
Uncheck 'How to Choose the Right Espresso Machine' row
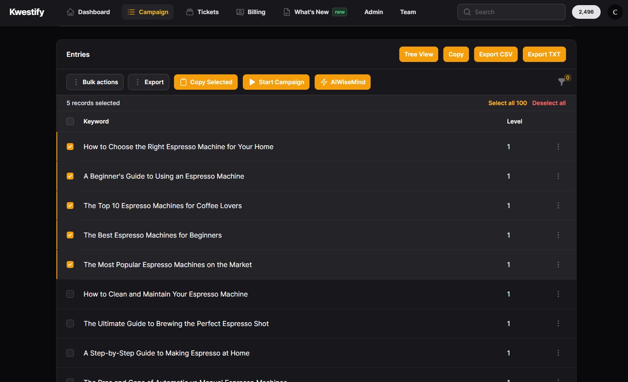(70, 147)
